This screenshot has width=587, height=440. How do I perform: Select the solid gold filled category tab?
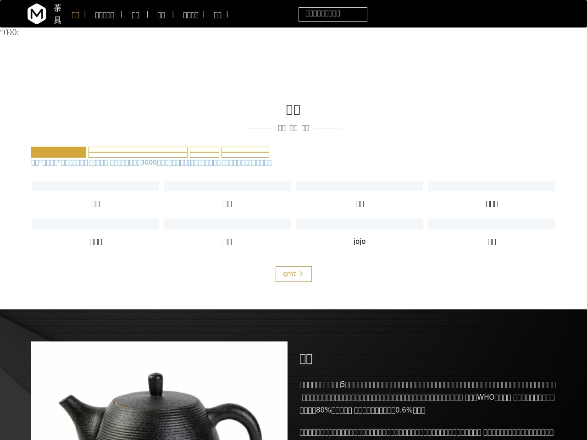point(59,152)
